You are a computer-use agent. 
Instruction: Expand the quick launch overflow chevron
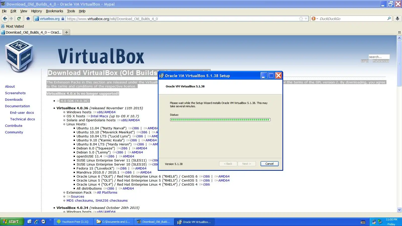[x=50, y=220]
